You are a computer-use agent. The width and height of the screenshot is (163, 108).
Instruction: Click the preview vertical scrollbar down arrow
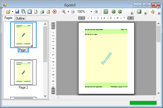pyautogui.click(x=158, y=93)
